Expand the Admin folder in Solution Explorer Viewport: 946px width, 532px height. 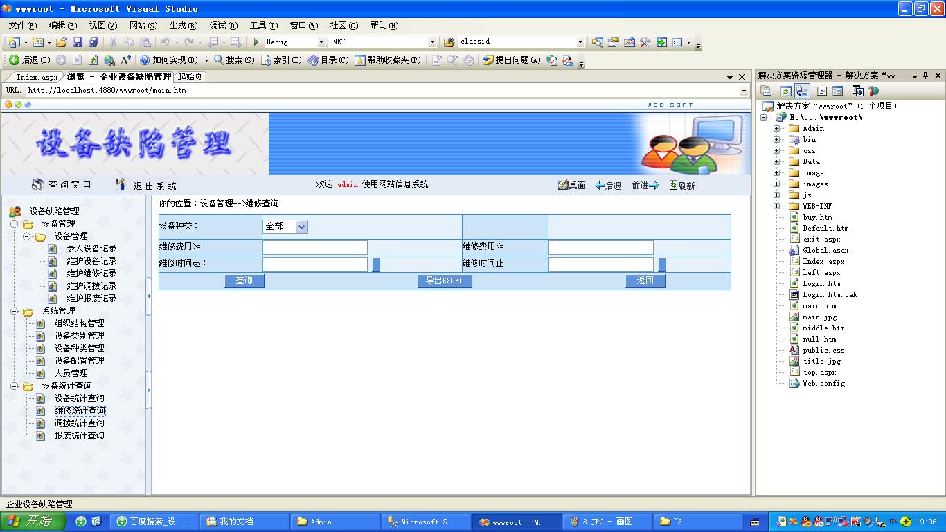[776, 128]
